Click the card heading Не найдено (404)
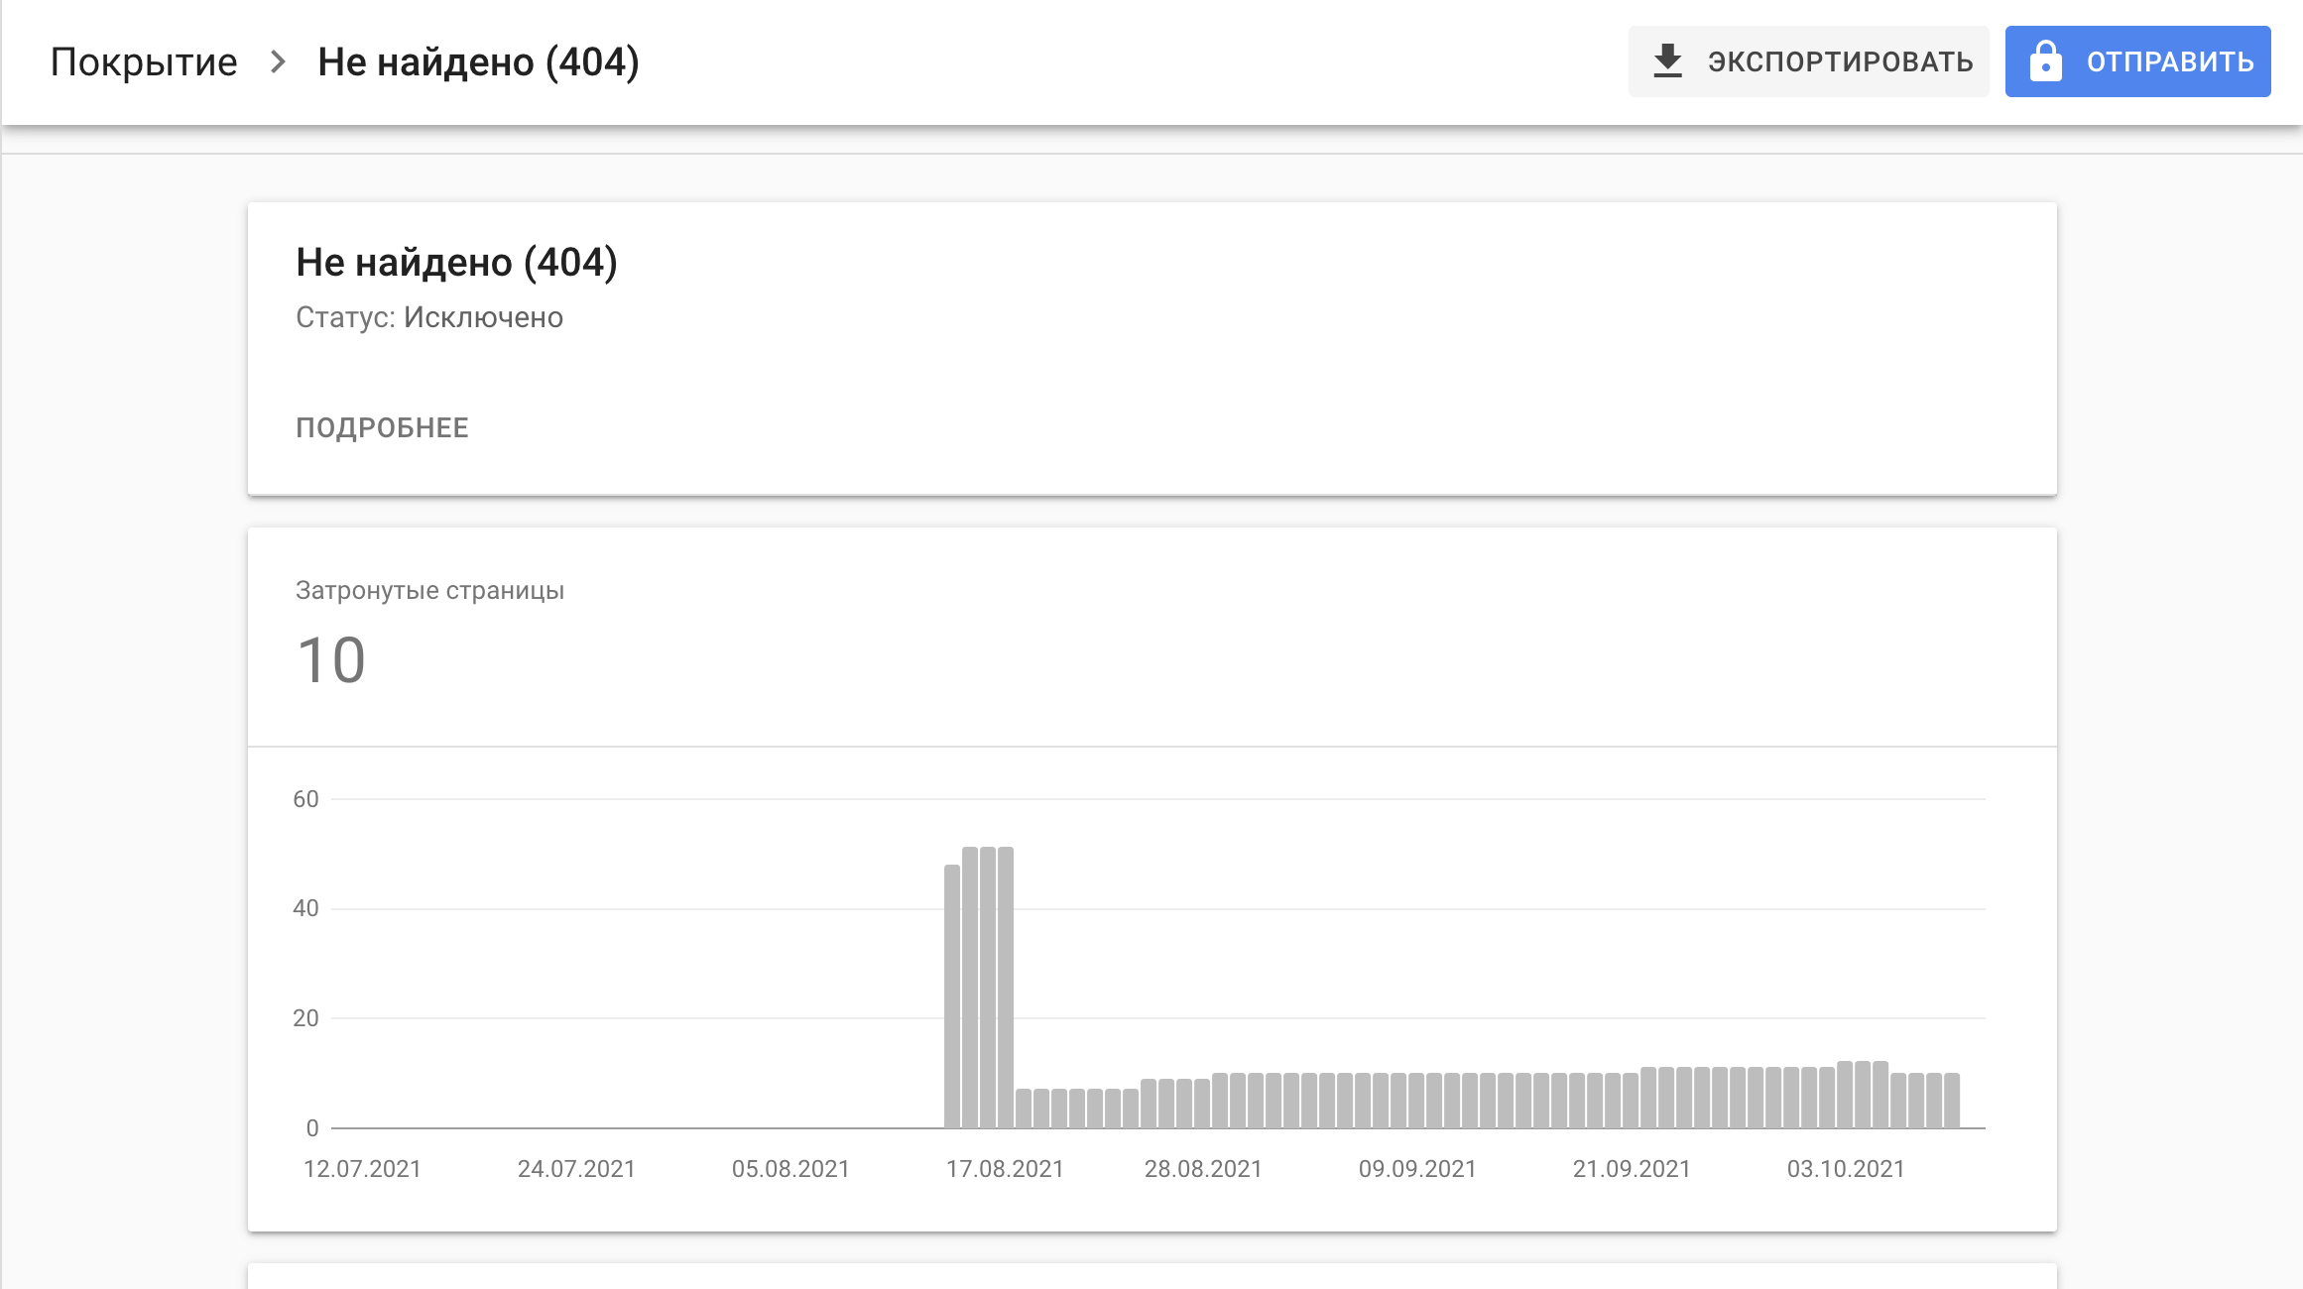The image size is (2303, 1289). point(456,262)
